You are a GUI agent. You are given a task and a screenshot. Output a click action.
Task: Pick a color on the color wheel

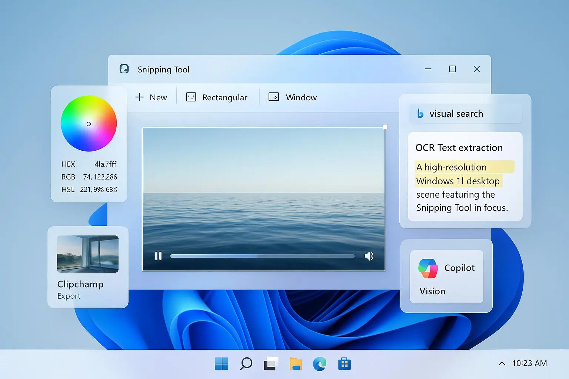(89, 124)
